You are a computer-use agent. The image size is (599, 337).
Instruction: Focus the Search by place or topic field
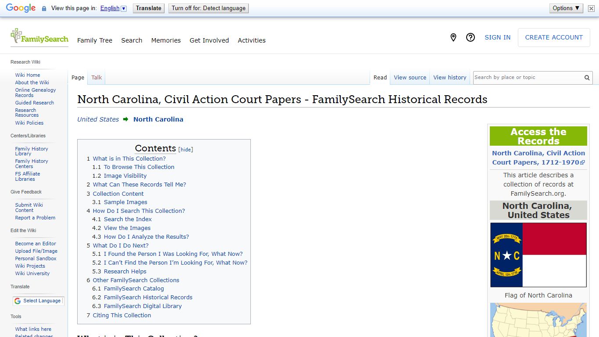point(528,78)
